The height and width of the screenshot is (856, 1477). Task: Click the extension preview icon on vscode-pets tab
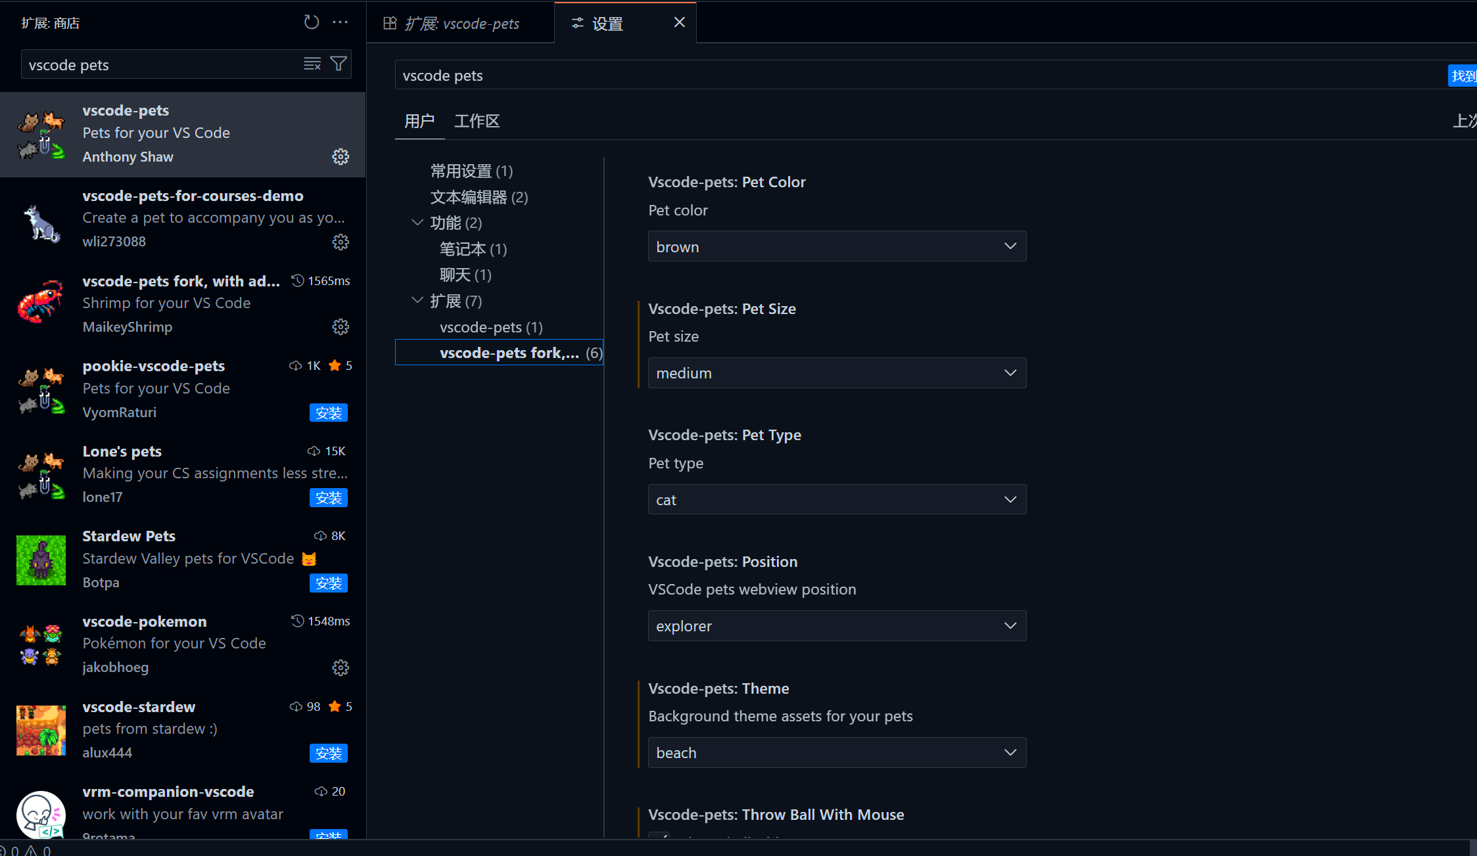click(390, 24)
